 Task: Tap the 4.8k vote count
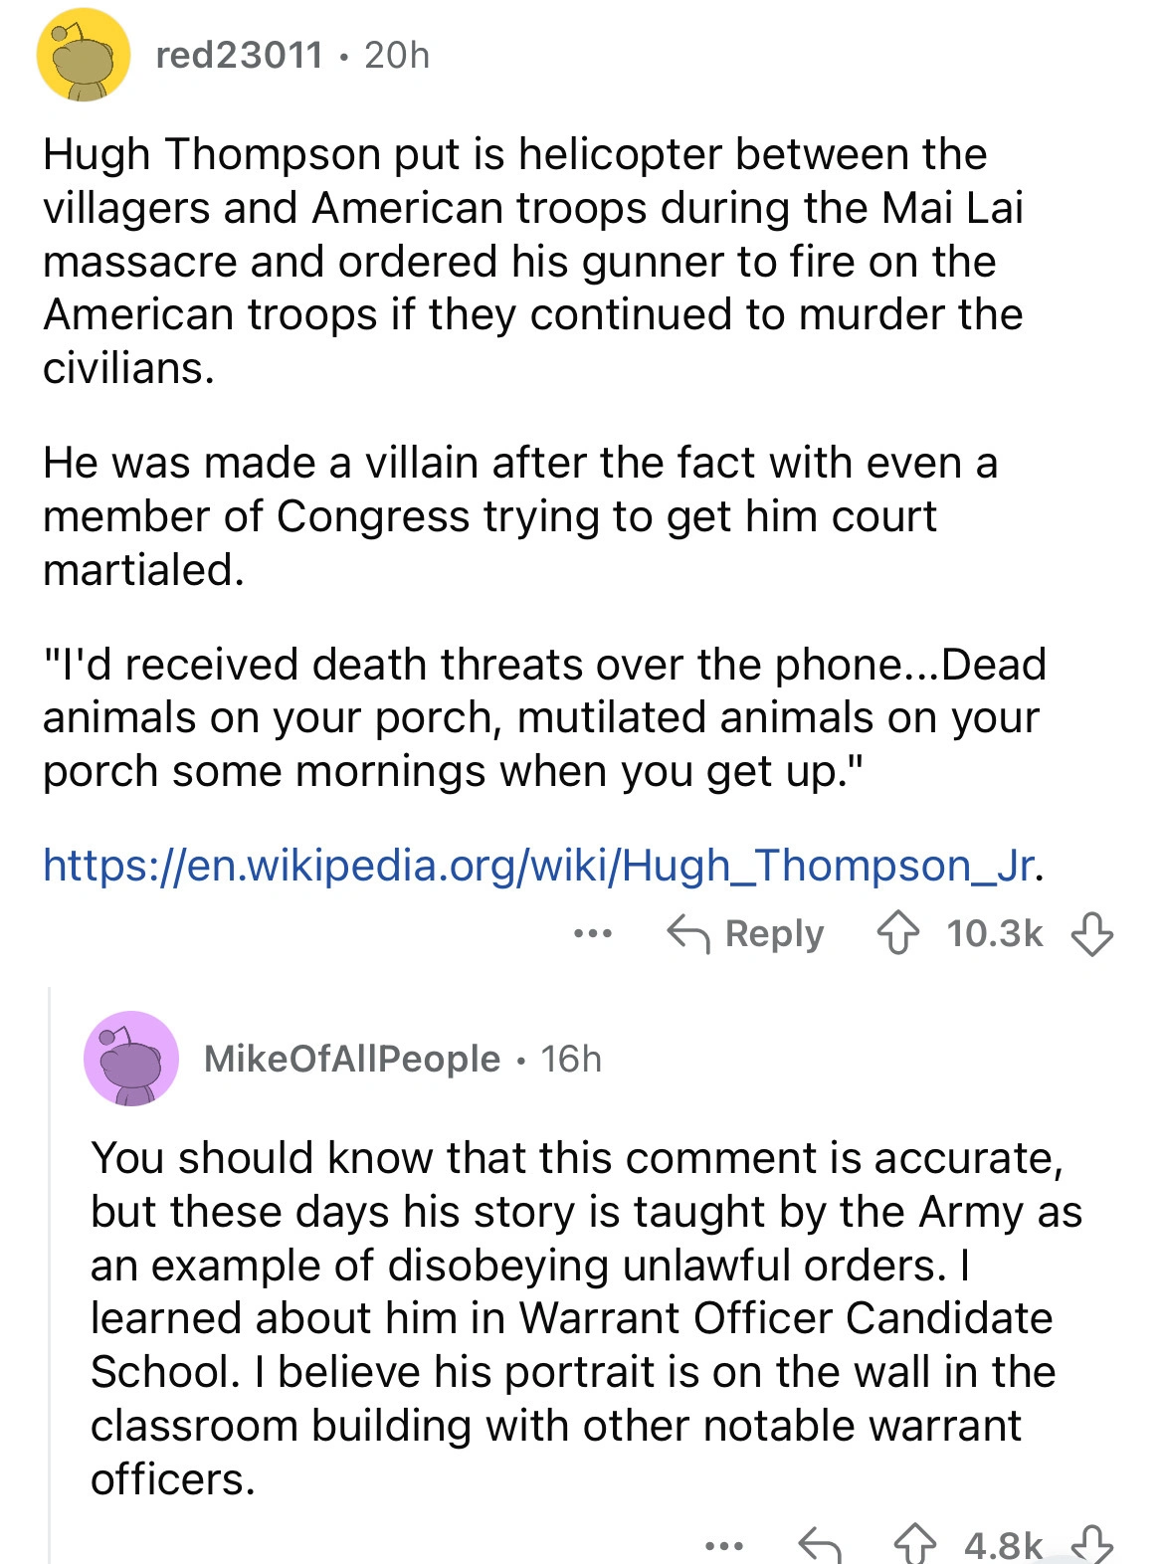[x=1003, y=1545]
